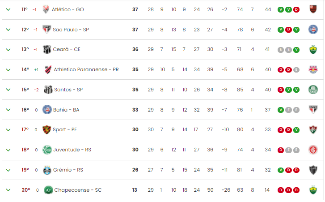Open the Juventude - RS team link

pos(72,150)
